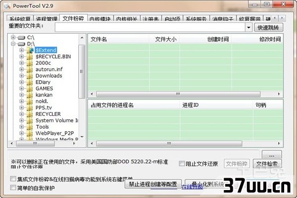
Task: Expand the C:\ drive node
Action: coord(13,38)
